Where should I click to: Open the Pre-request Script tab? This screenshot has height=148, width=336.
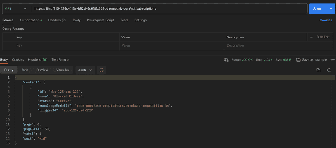[100, 20]
